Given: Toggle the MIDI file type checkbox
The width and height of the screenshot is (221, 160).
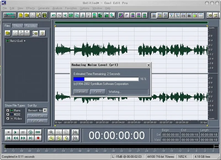Looking at the screenshot, I should click(x=8, y=115).
